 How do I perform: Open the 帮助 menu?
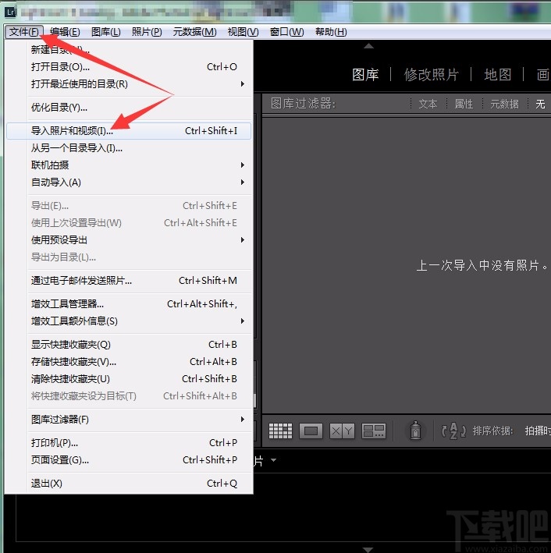pyautogui.click(x=331, y=32)
